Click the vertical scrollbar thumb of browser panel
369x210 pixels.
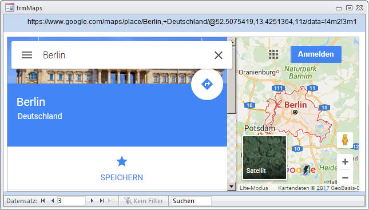[231, 80]
